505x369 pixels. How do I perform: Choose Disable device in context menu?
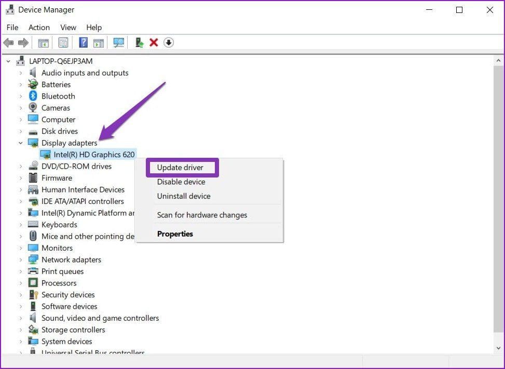coord(181,182)
